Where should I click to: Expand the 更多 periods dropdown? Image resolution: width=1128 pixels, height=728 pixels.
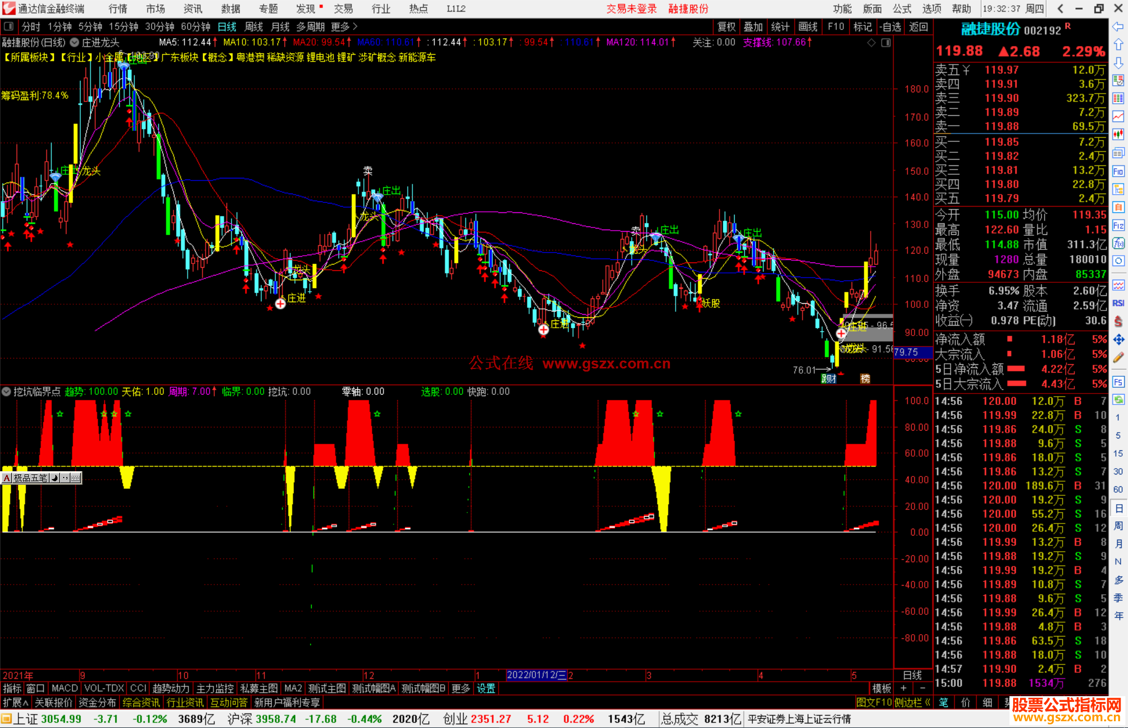click(x=344, y=27)
